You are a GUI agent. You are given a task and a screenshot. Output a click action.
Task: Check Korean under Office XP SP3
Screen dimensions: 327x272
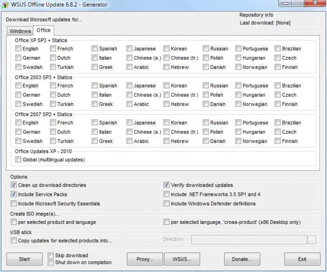tap(167, 49)
